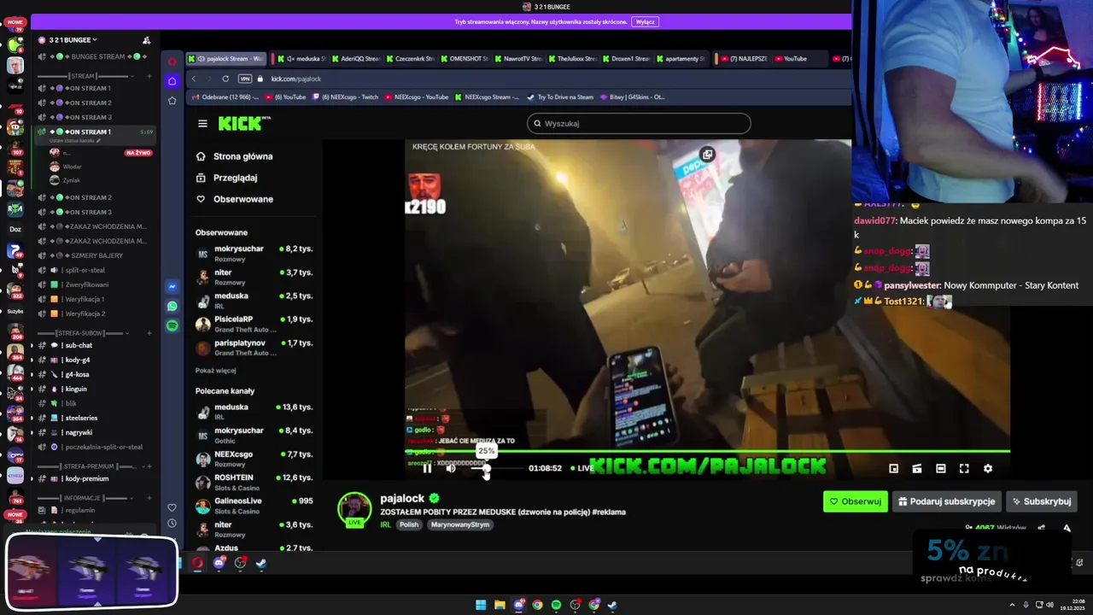Click the Discord invite people icon
Image resolution: width=1093 pixels, height=615 pixels.
(x=146, y=40)
